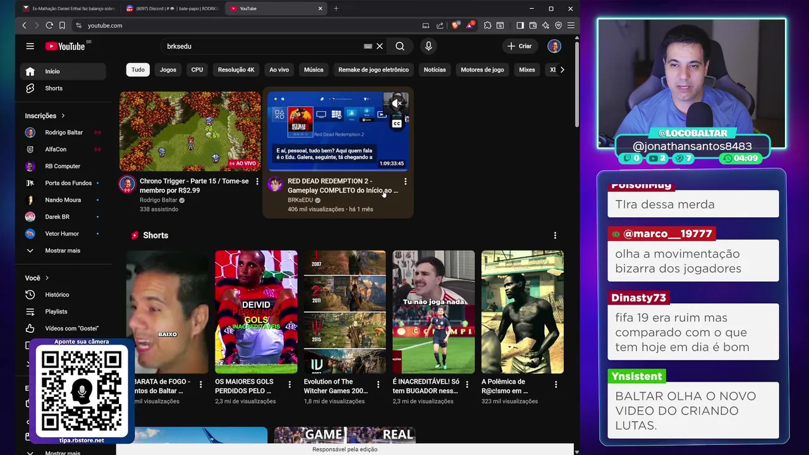809x455 pixels.
Task: Unmute the Red Dead Redemption preview
Action: (396, 103)
